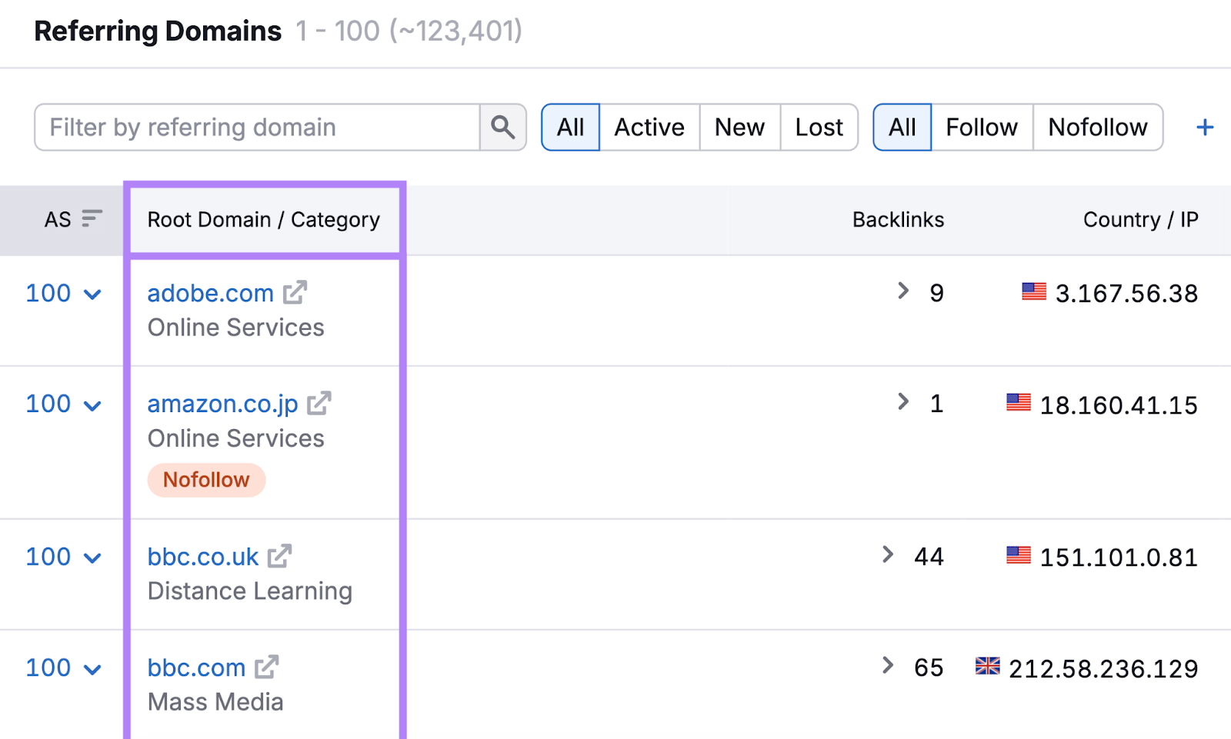The height and width of the screenshot is (739, 1231).
Task: Click Online Services under adobe.com
Action: click(x=235, y=328)
